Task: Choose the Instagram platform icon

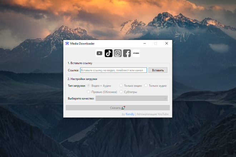Action: click(x=118, y=53)
